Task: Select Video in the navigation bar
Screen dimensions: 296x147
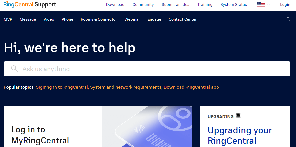Action: tap(49, 19)
